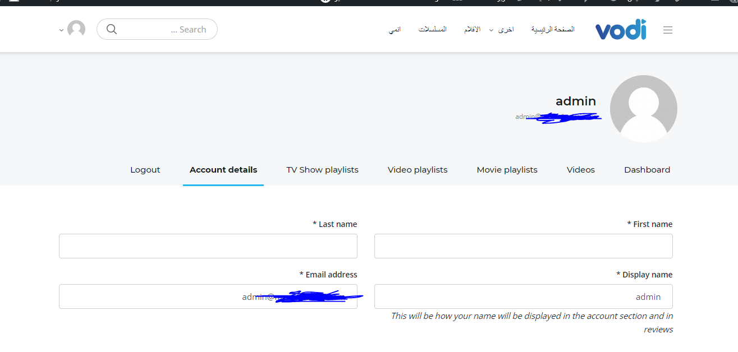Click the small user avatar in header

76,29
